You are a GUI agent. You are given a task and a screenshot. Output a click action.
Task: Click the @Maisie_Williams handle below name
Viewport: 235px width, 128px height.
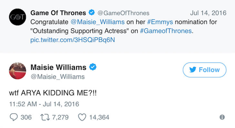[58, 77]
